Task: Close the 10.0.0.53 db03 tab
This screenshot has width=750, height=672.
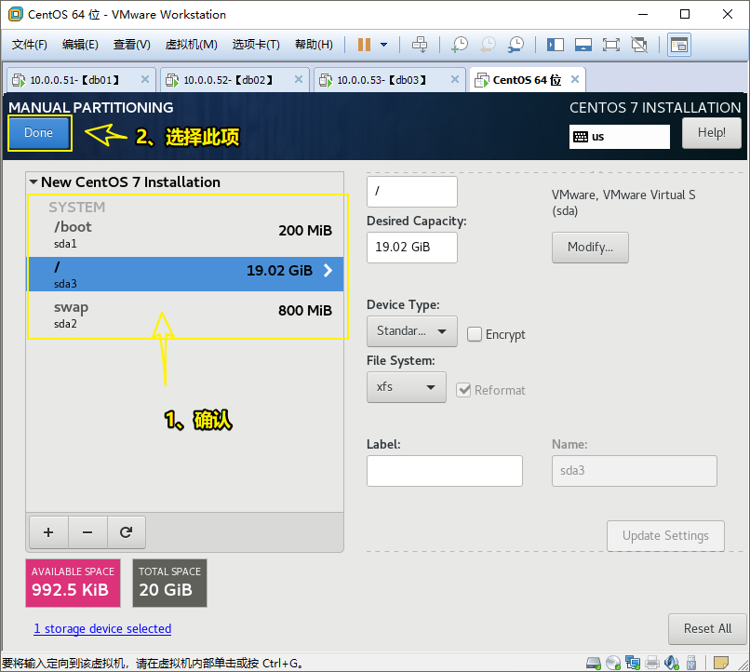Action: click(x=455, y=79)
